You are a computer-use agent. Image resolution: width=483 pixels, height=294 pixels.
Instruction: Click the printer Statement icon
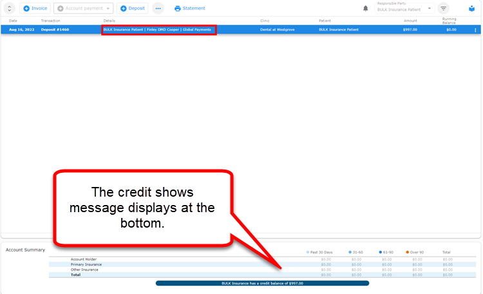click(178, 8)
